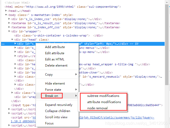
Task: Select the s-skin-container div row
Action: [x=59, y=35]
